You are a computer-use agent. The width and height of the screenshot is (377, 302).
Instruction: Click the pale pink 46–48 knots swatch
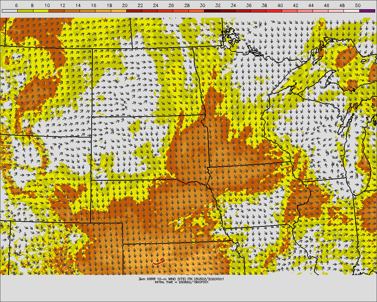pyautogui.click(x=336, y=11)
